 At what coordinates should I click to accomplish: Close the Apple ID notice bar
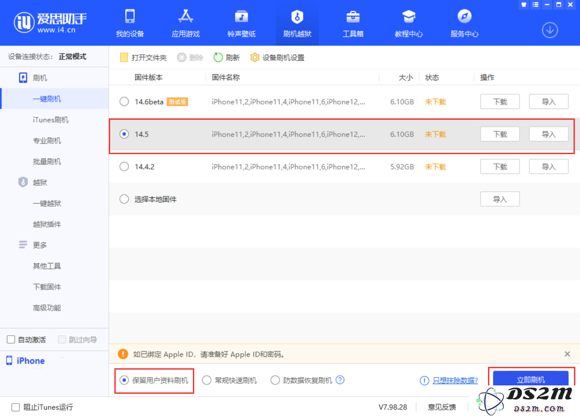[567, 354]
